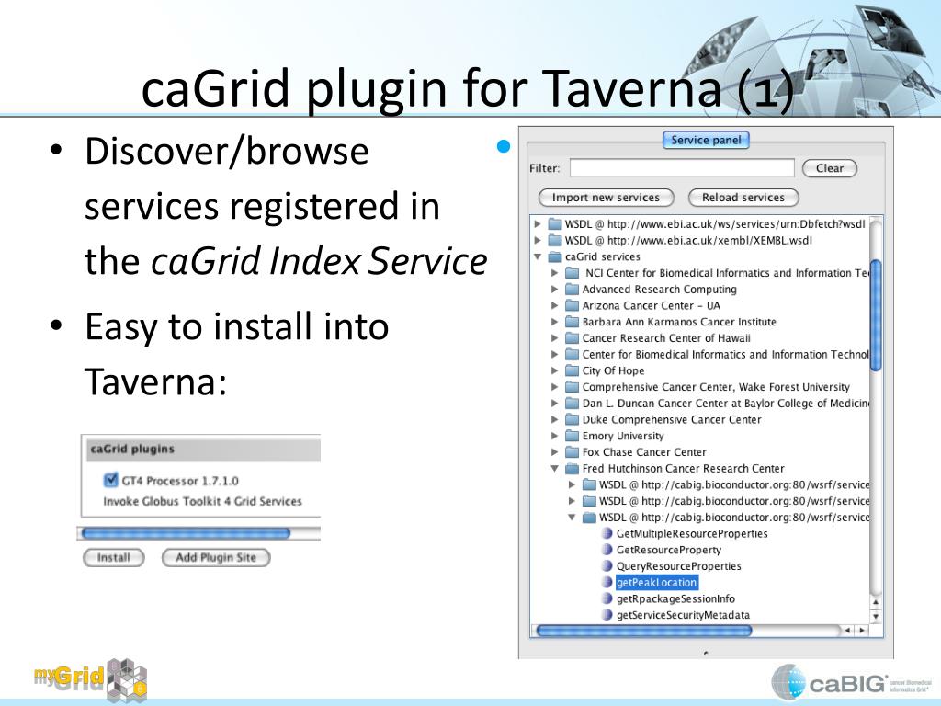Toggle the GT4 Processor 1.7.1.0 checkbox

click(x=110, y=480)
